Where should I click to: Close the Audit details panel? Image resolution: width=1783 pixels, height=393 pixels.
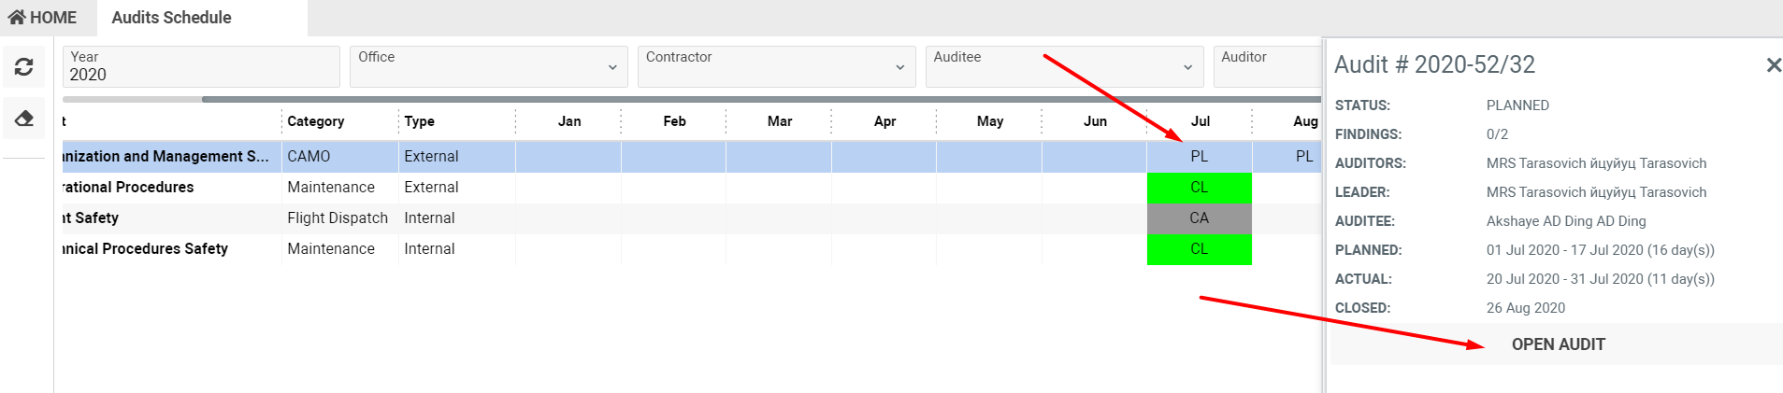[x=1773, y=65]
